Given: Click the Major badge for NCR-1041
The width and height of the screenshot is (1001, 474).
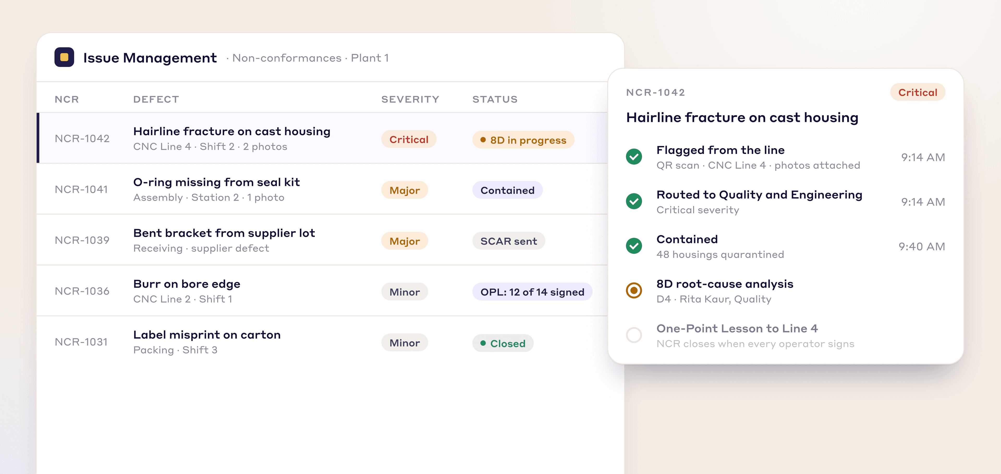Looking at the screenshot, I should (405, 190).
